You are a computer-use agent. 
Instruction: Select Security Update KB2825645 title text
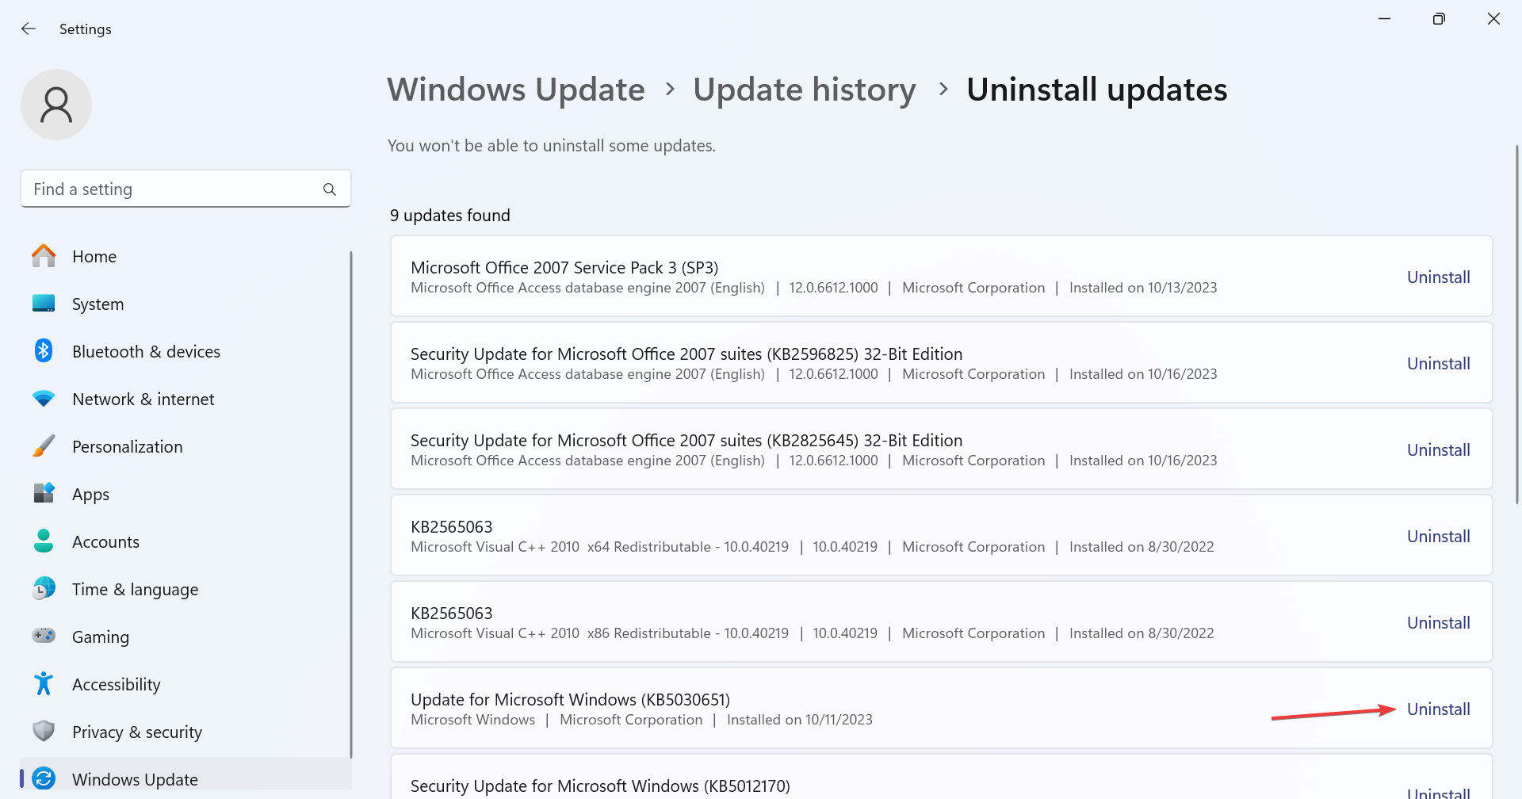[x=686, y=441]
